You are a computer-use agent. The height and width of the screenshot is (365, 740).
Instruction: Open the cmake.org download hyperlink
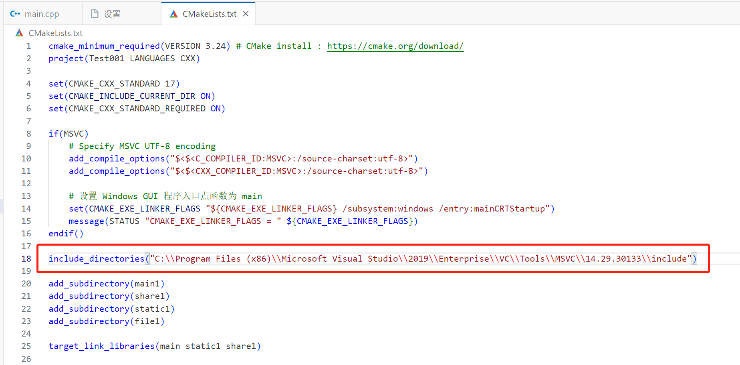pyautogui.click(x=395, y=46)
